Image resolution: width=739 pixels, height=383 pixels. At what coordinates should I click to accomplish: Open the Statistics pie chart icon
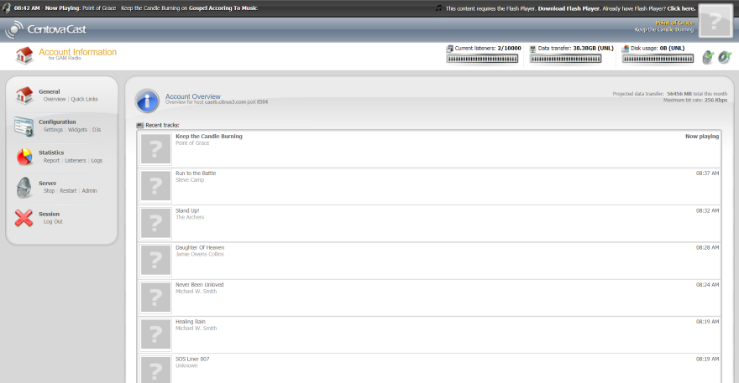tap(24, 157)
